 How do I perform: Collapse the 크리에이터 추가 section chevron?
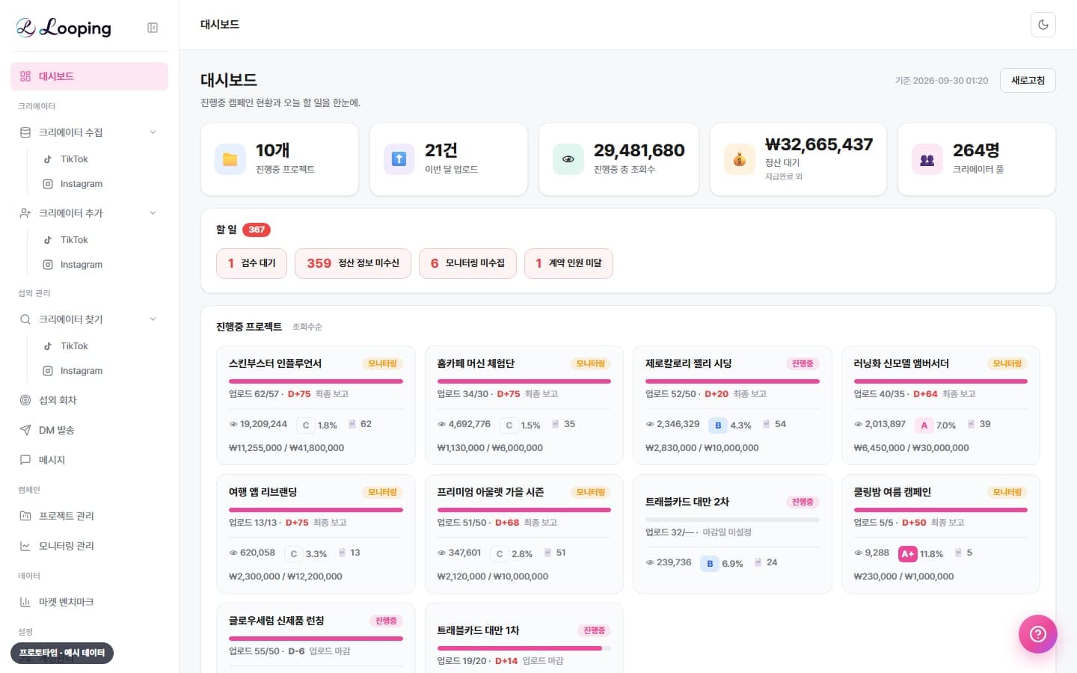153,213
